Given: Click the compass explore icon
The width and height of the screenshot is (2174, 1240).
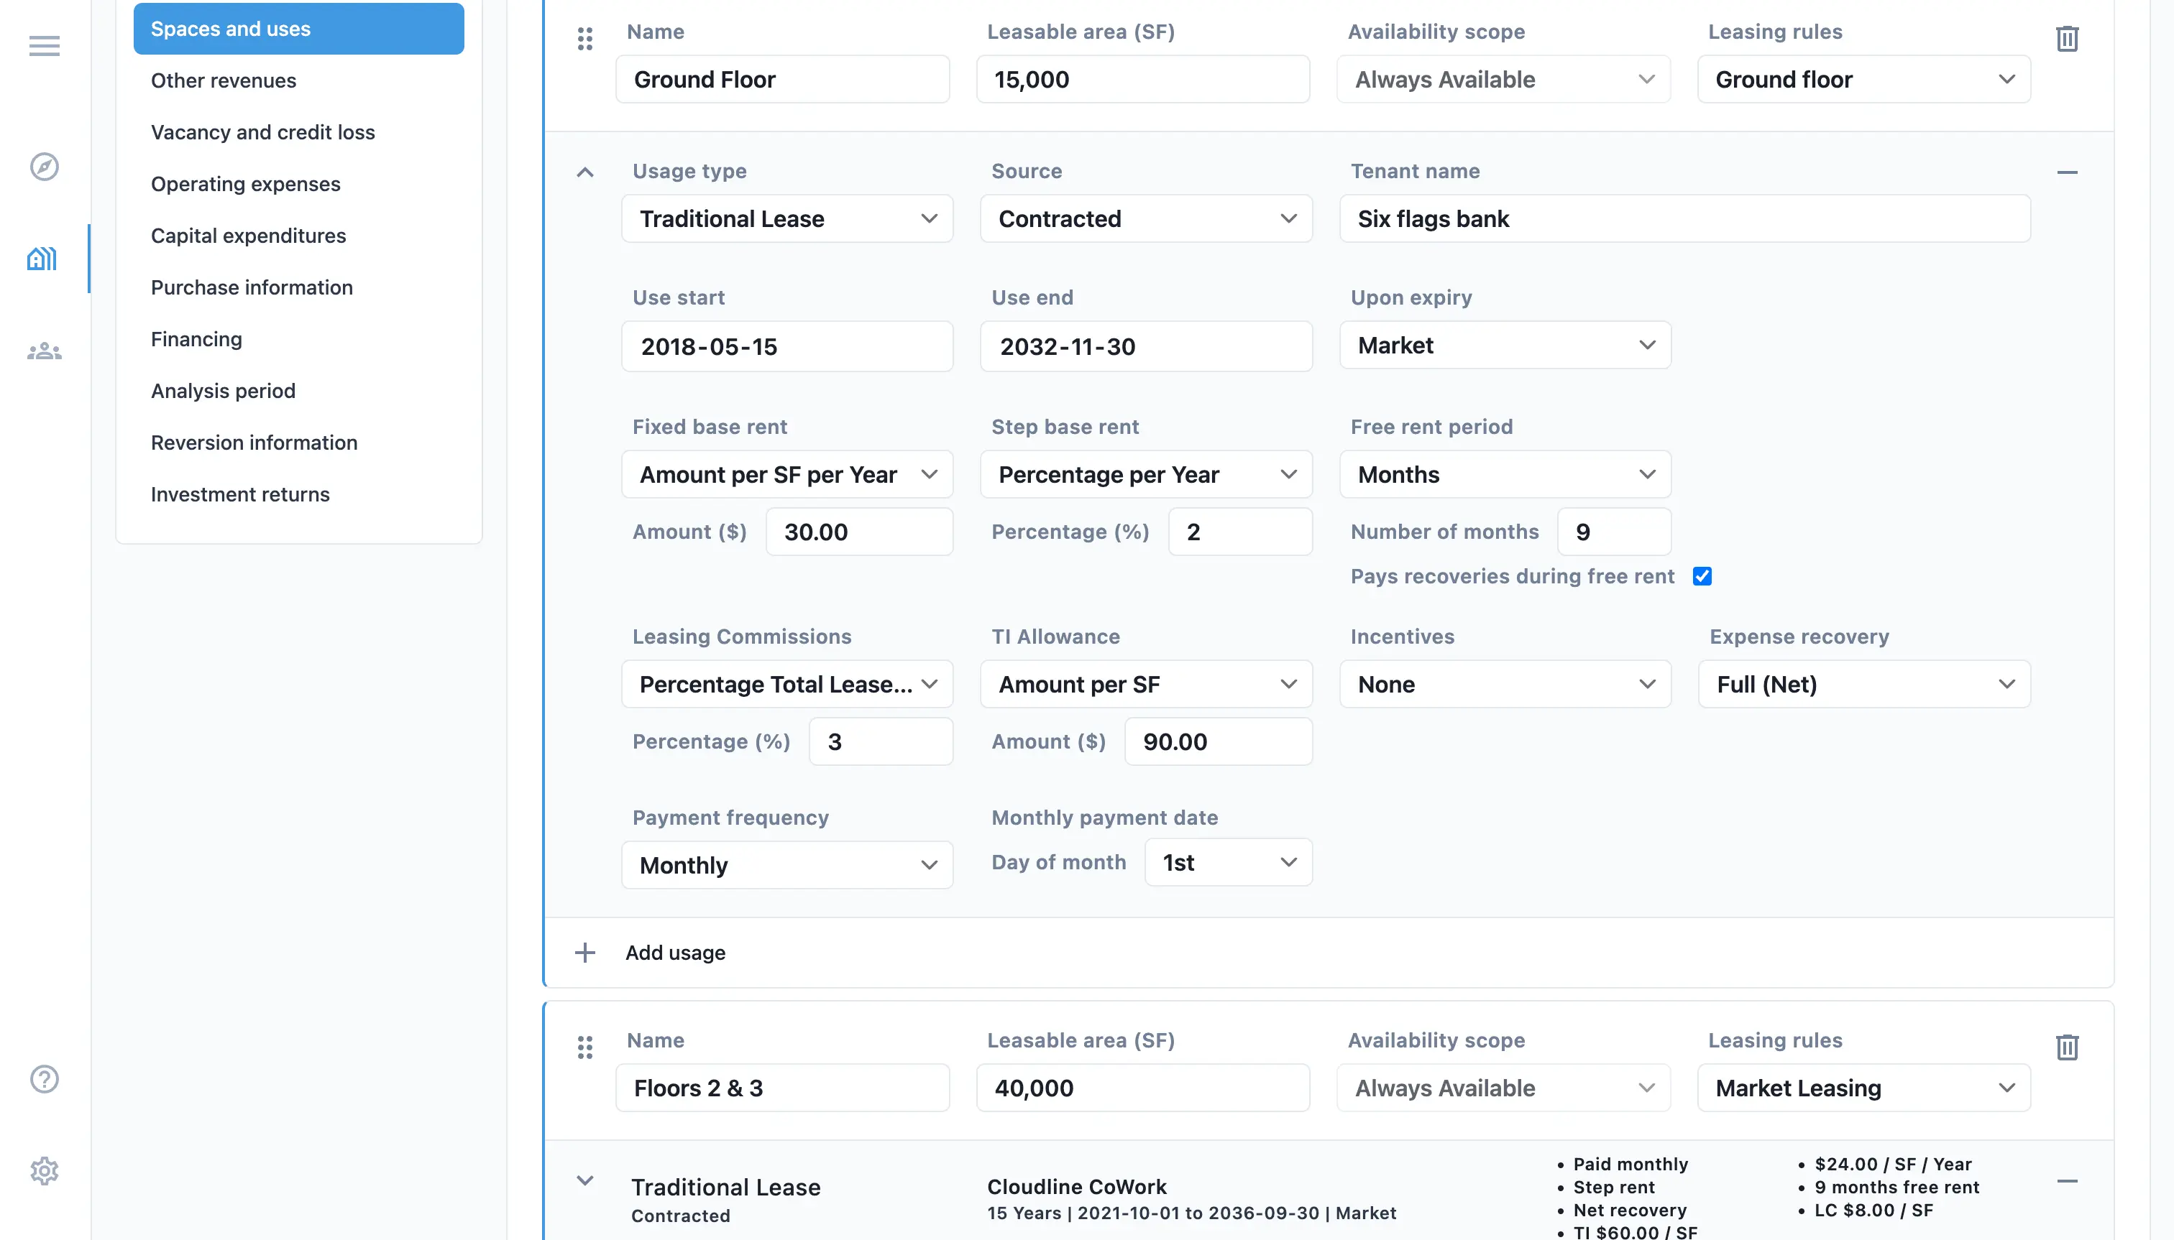Looking at the screenshot, I should pyautogui.click(x=45, y=167).
